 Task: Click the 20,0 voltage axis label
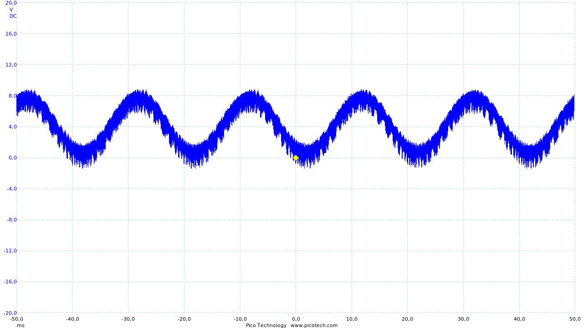click(x=11, y=3)
